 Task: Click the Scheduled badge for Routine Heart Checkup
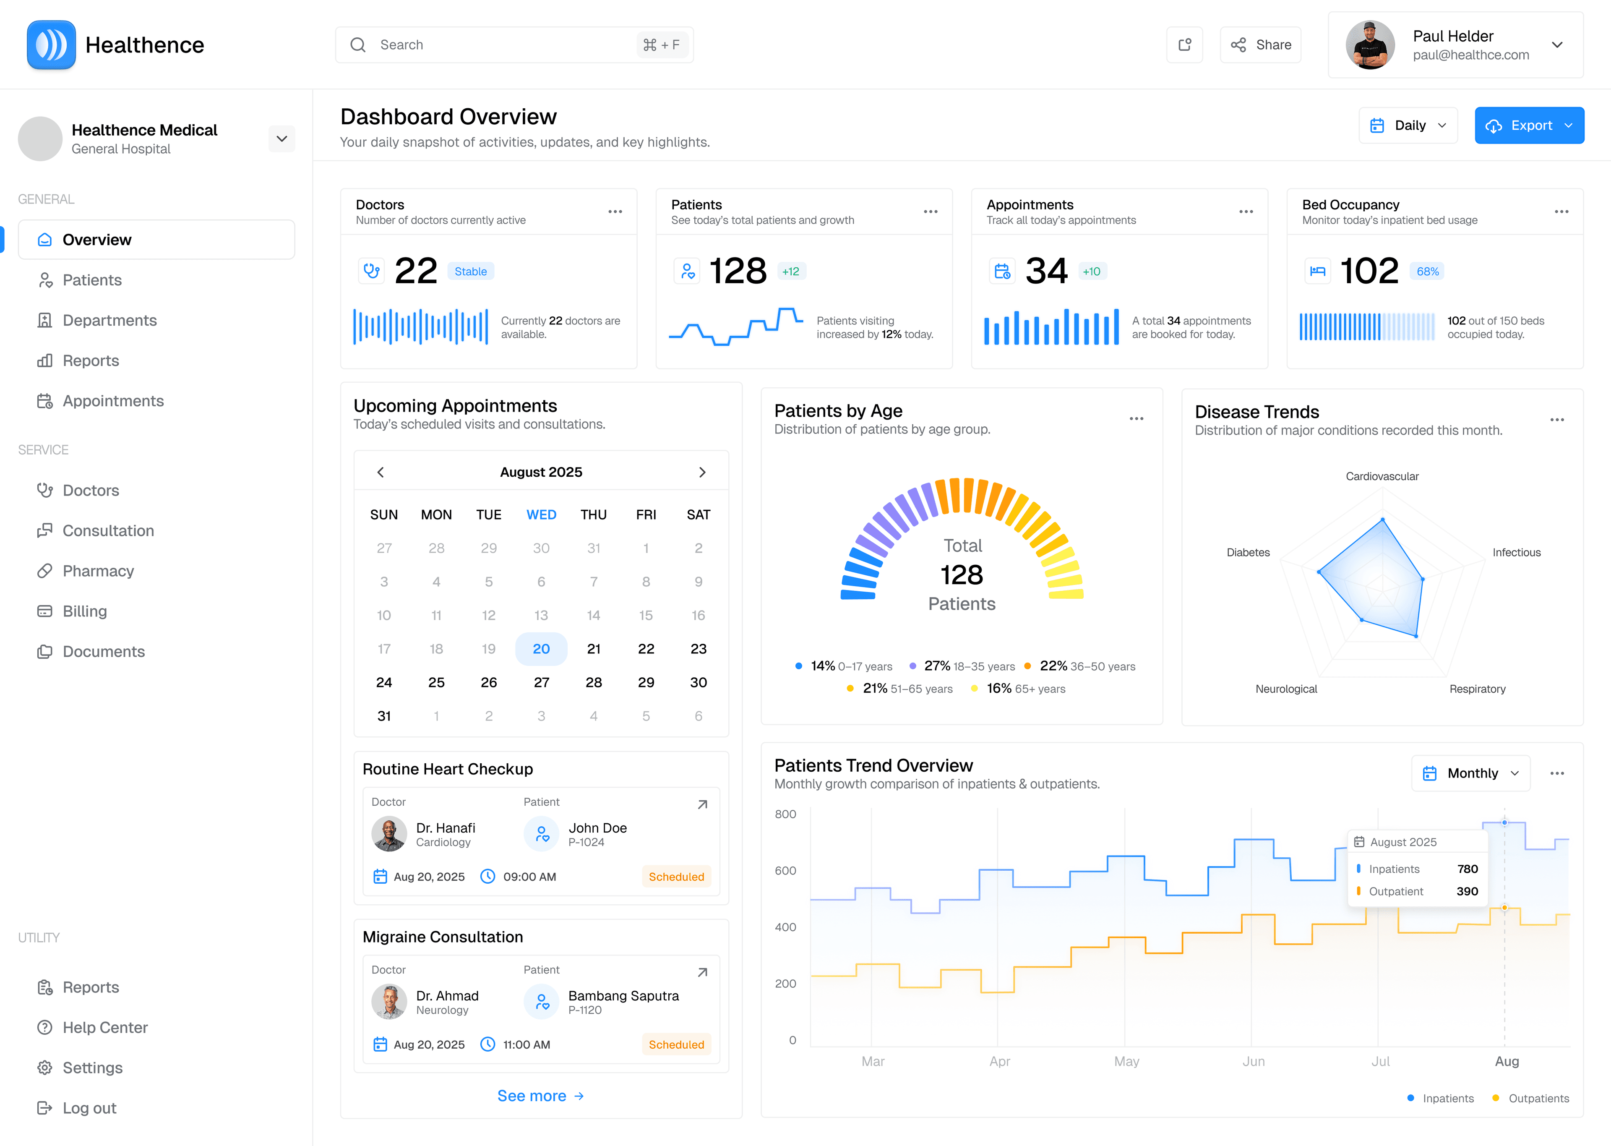click(x=676, y=877)
